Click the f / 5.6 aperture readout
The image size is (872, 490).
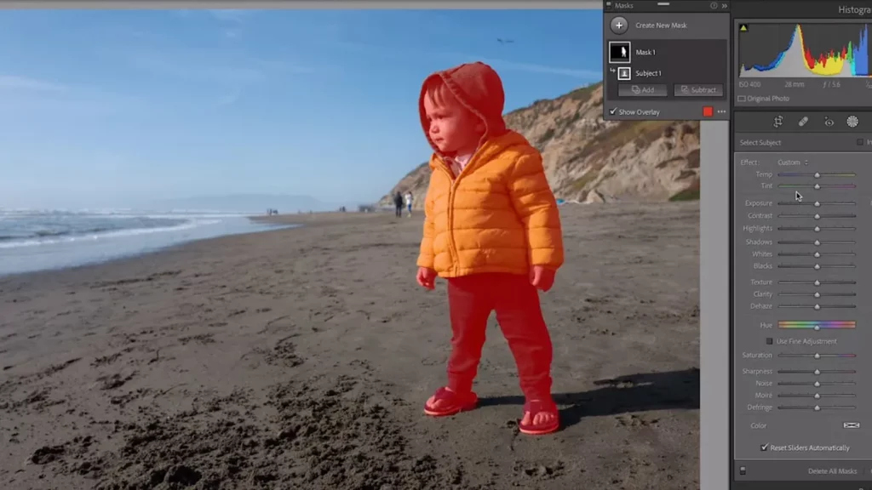tap(831, 84)
